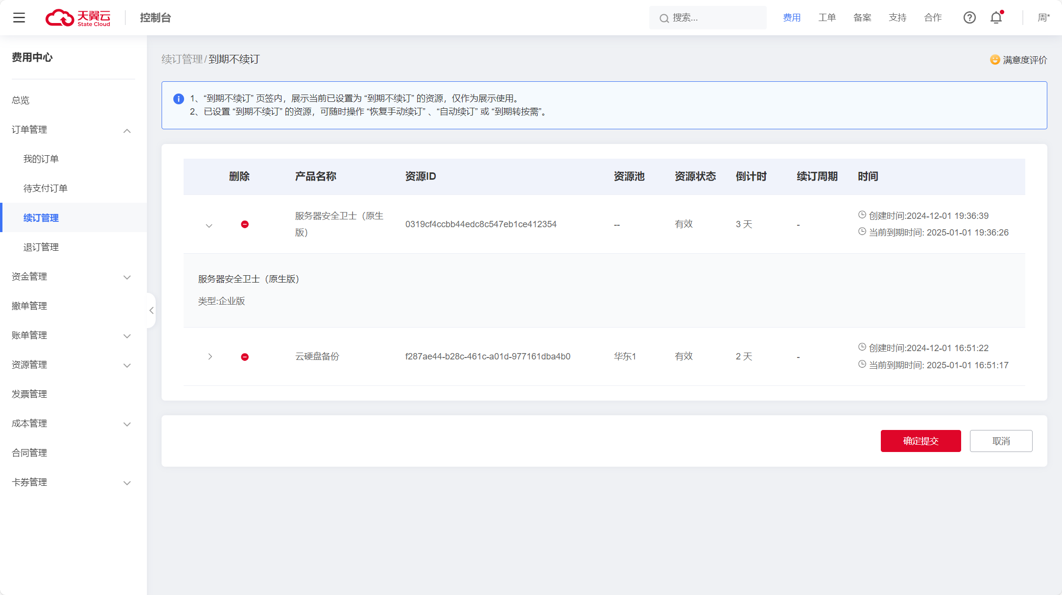
Task: Click the 倒计时 column header
Action: (751, 176)
